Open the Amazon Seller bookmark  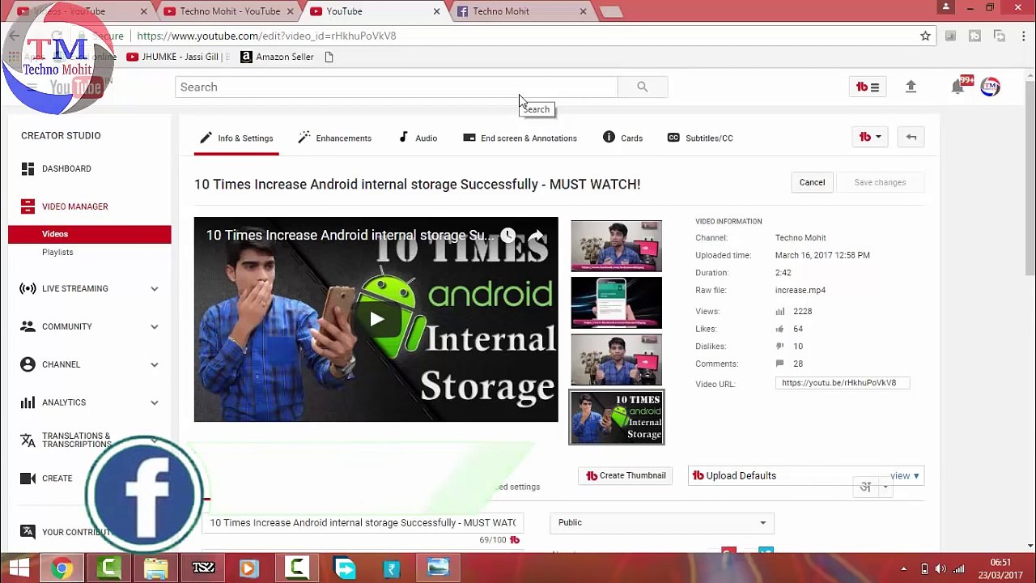277,57
